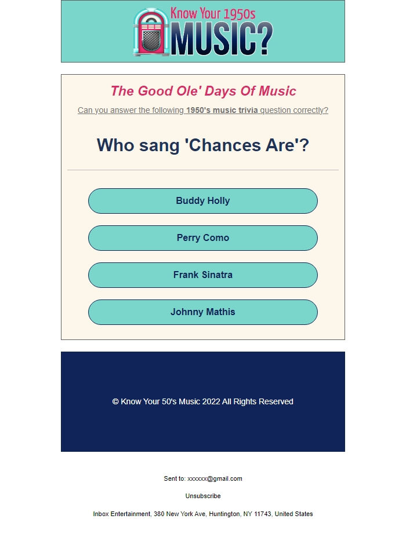Click the Unsubscribe link
Viewport: 406px width, 541px height.
coord(203,496)
